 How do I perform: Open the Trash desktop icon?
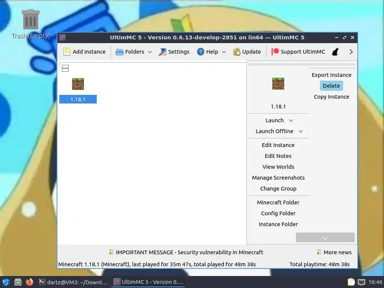[x=31, y=24]
